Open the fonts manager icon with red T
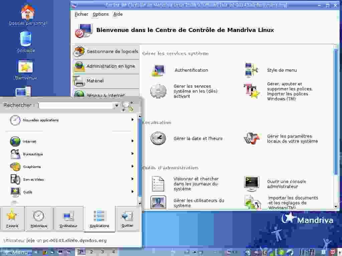Viewport: 342px width, 256px height. tap(252, 91)
